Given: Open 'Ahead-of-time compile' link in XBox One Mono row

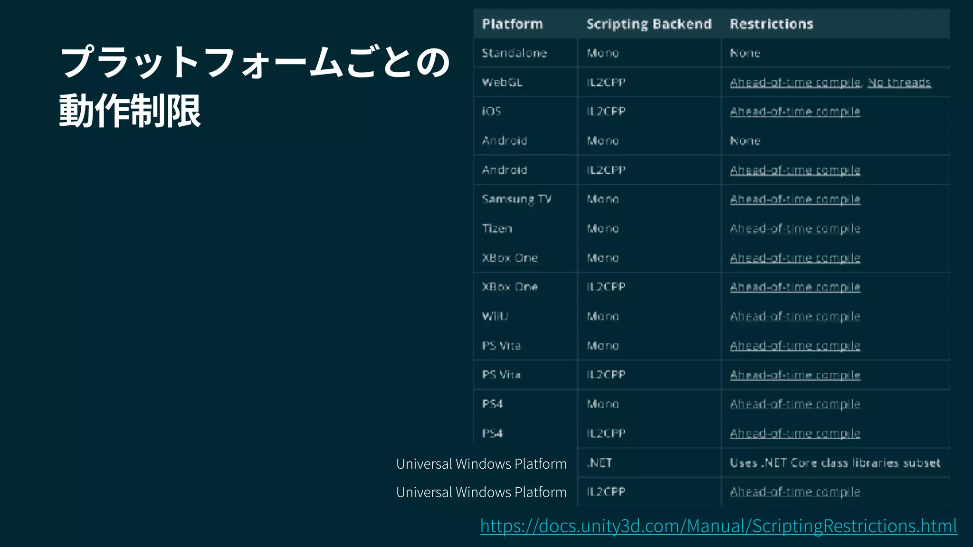Looking at the screenshot, I should point(795,258).
